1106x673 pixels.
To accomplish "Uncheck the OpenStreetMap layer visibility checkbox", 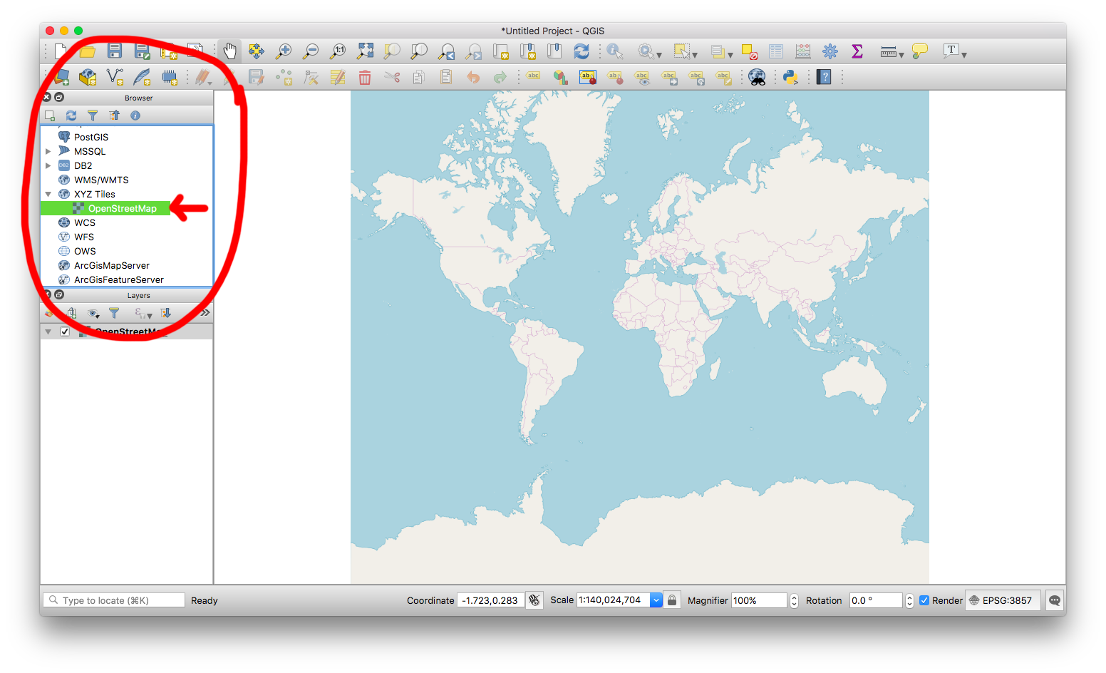I will pyautogui.click(x=65, y=332).
